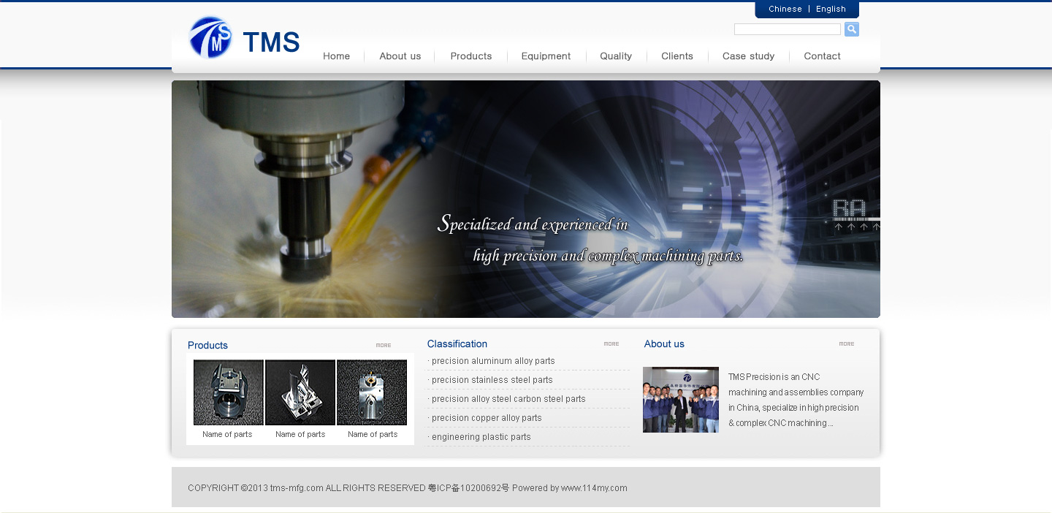1052x513 pixels.
Task: Click 'Name of parts' under third product
Action: 373,434
